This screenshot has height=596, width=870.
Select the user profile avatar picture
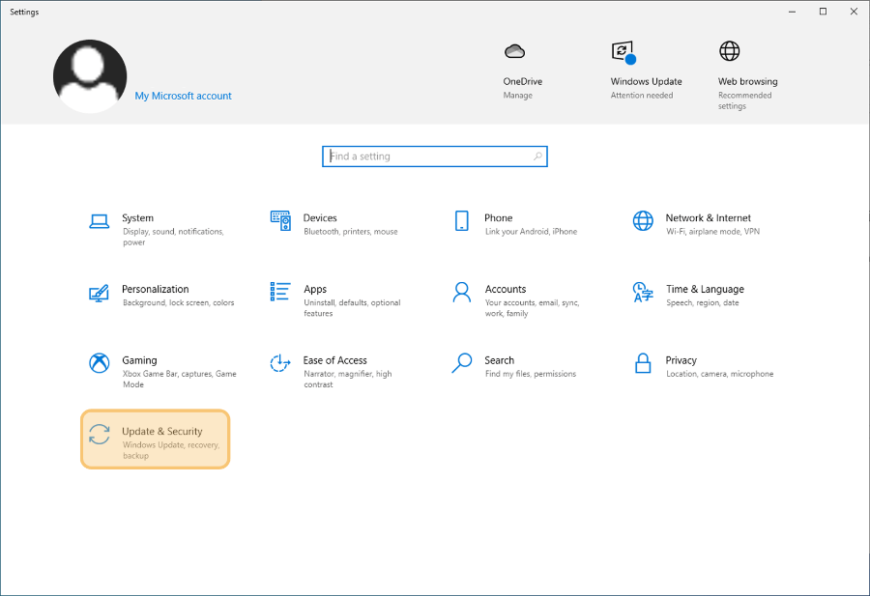coord(90,76)
